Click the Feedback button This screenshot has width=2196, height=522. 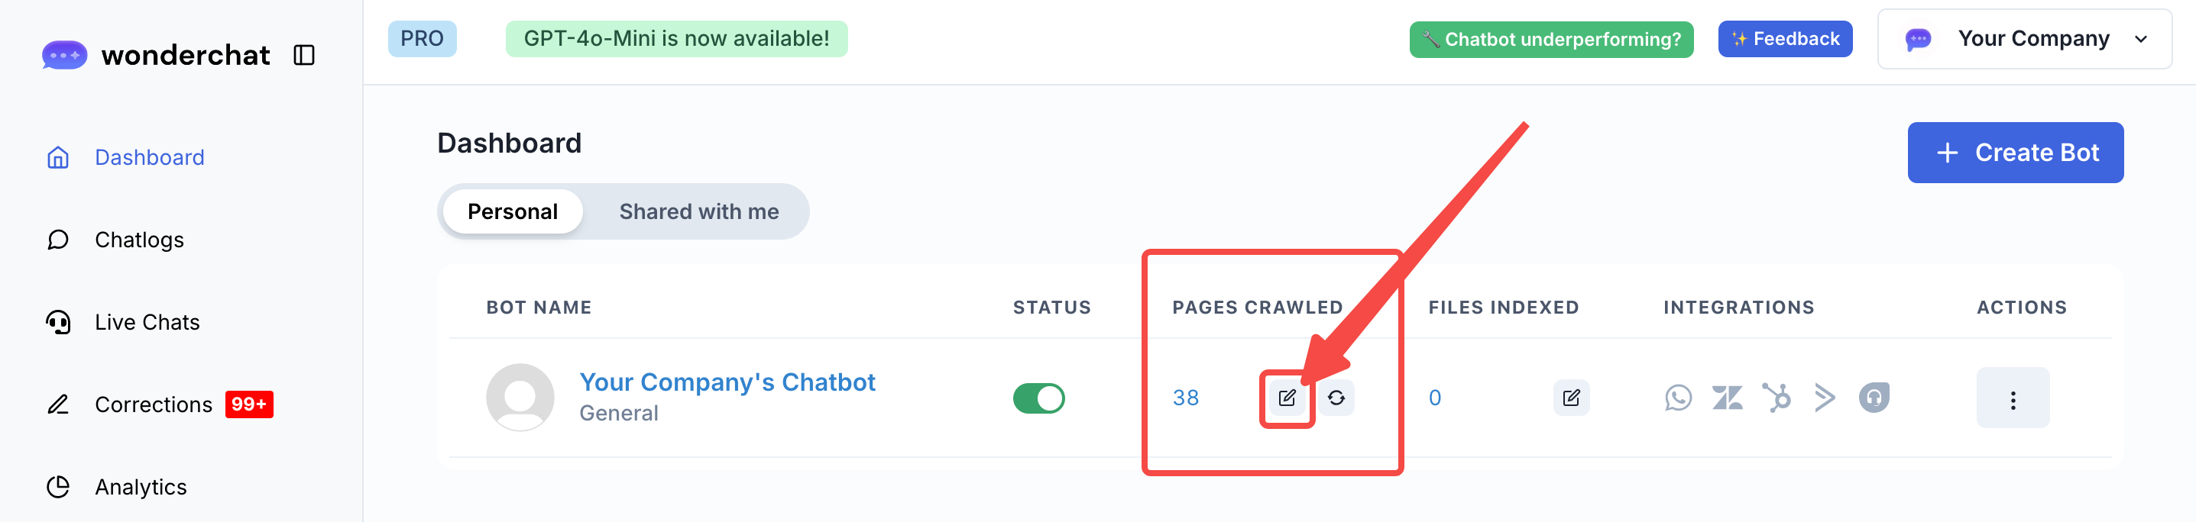(x=1784, y=39)
